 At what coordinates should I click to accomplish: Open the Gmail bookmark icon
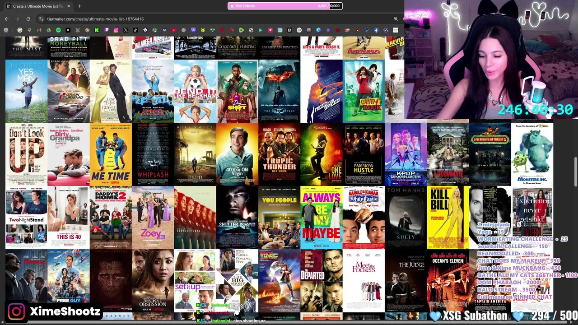(x=39, y=30)
